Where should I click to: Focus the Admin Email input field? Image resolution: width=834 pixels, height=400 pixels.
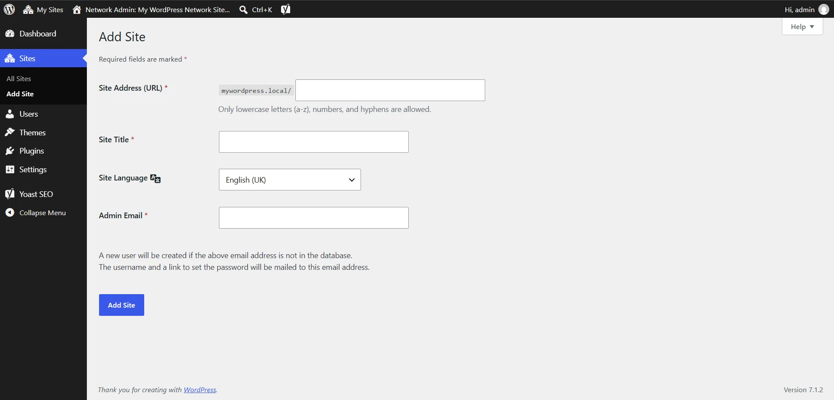pos(314,218)
